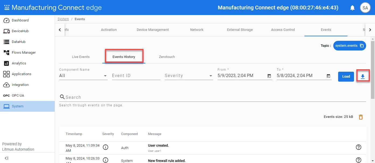Click the Load button

pyautogui.click(x=346, y=77)
